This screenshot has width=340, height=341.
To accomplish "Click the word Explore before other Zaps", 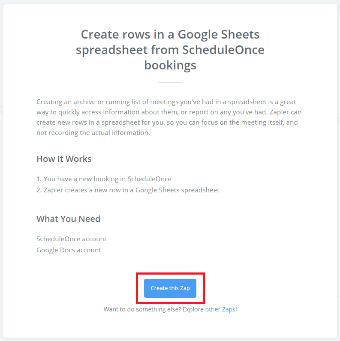I will [x=193, y=309].
